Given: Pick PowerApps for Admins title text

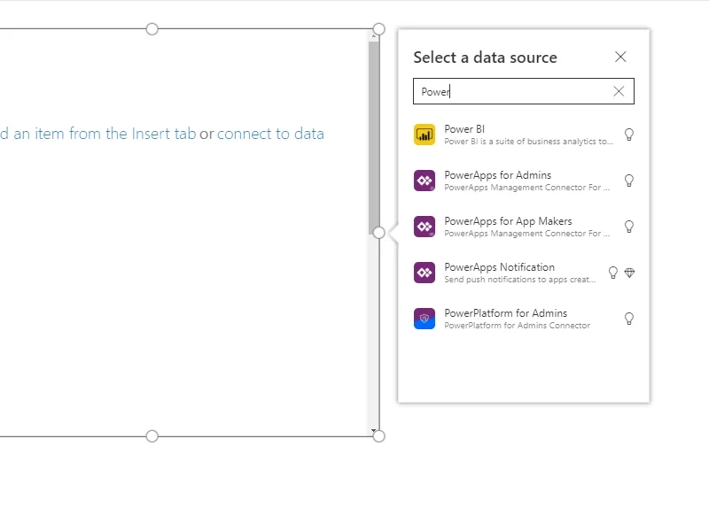Looking at the screenshot, I should point(498,175).
